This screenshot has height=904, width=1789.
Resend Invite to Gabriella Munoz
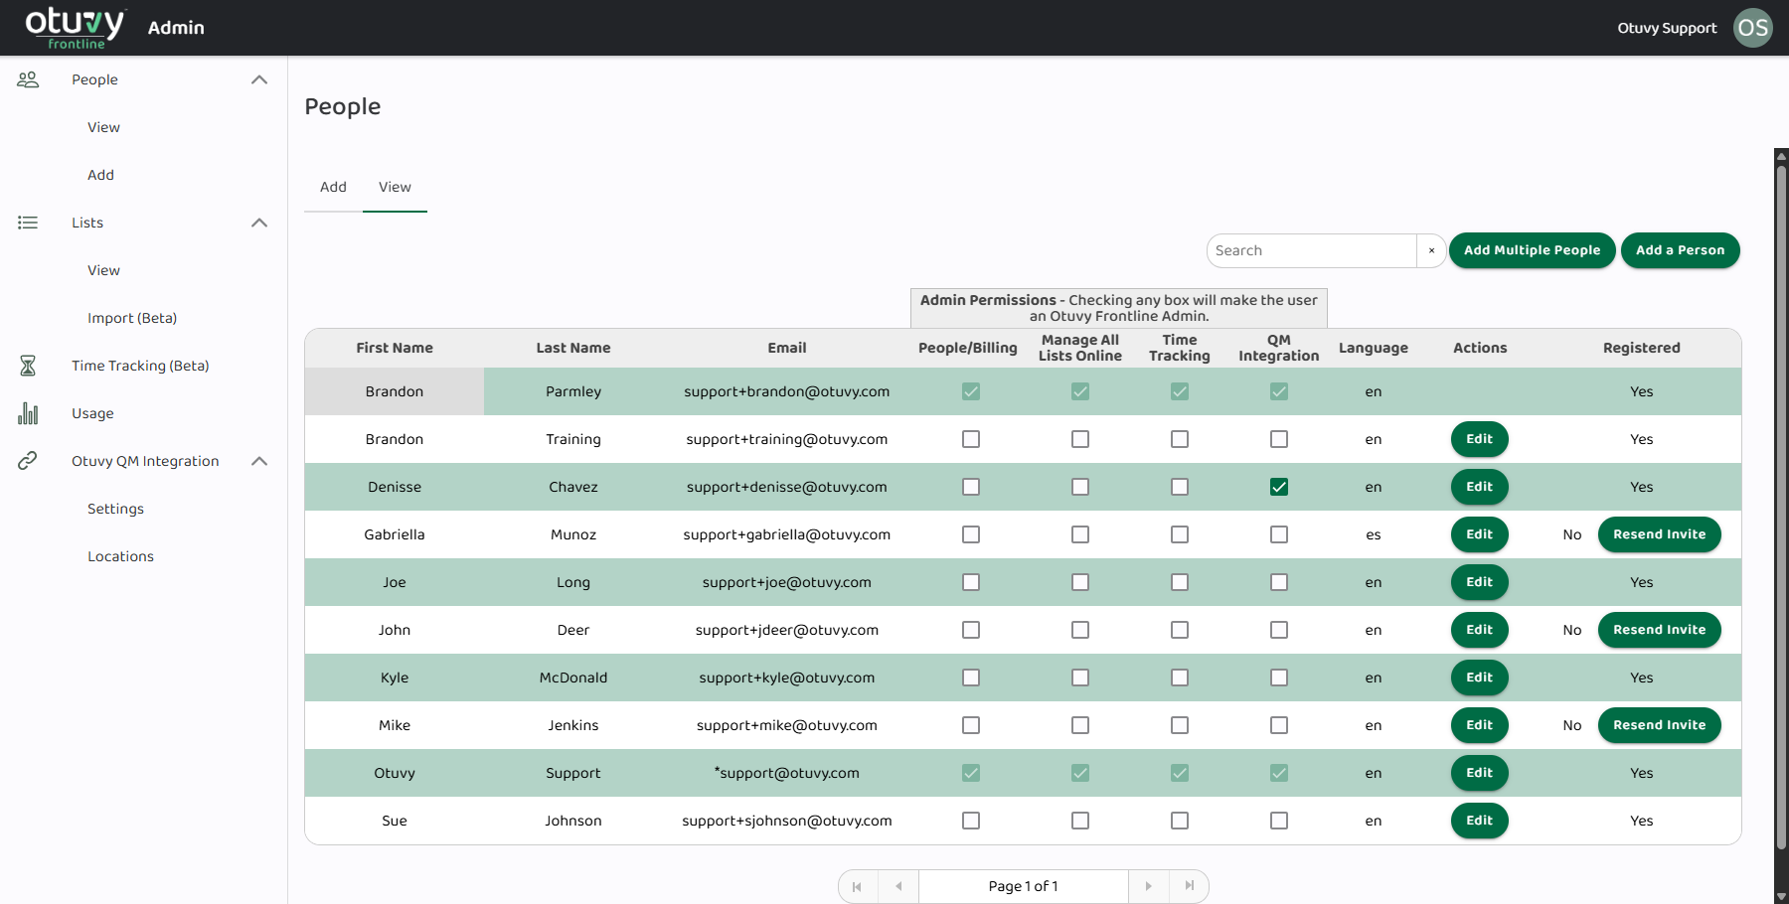pos(1659,534)
